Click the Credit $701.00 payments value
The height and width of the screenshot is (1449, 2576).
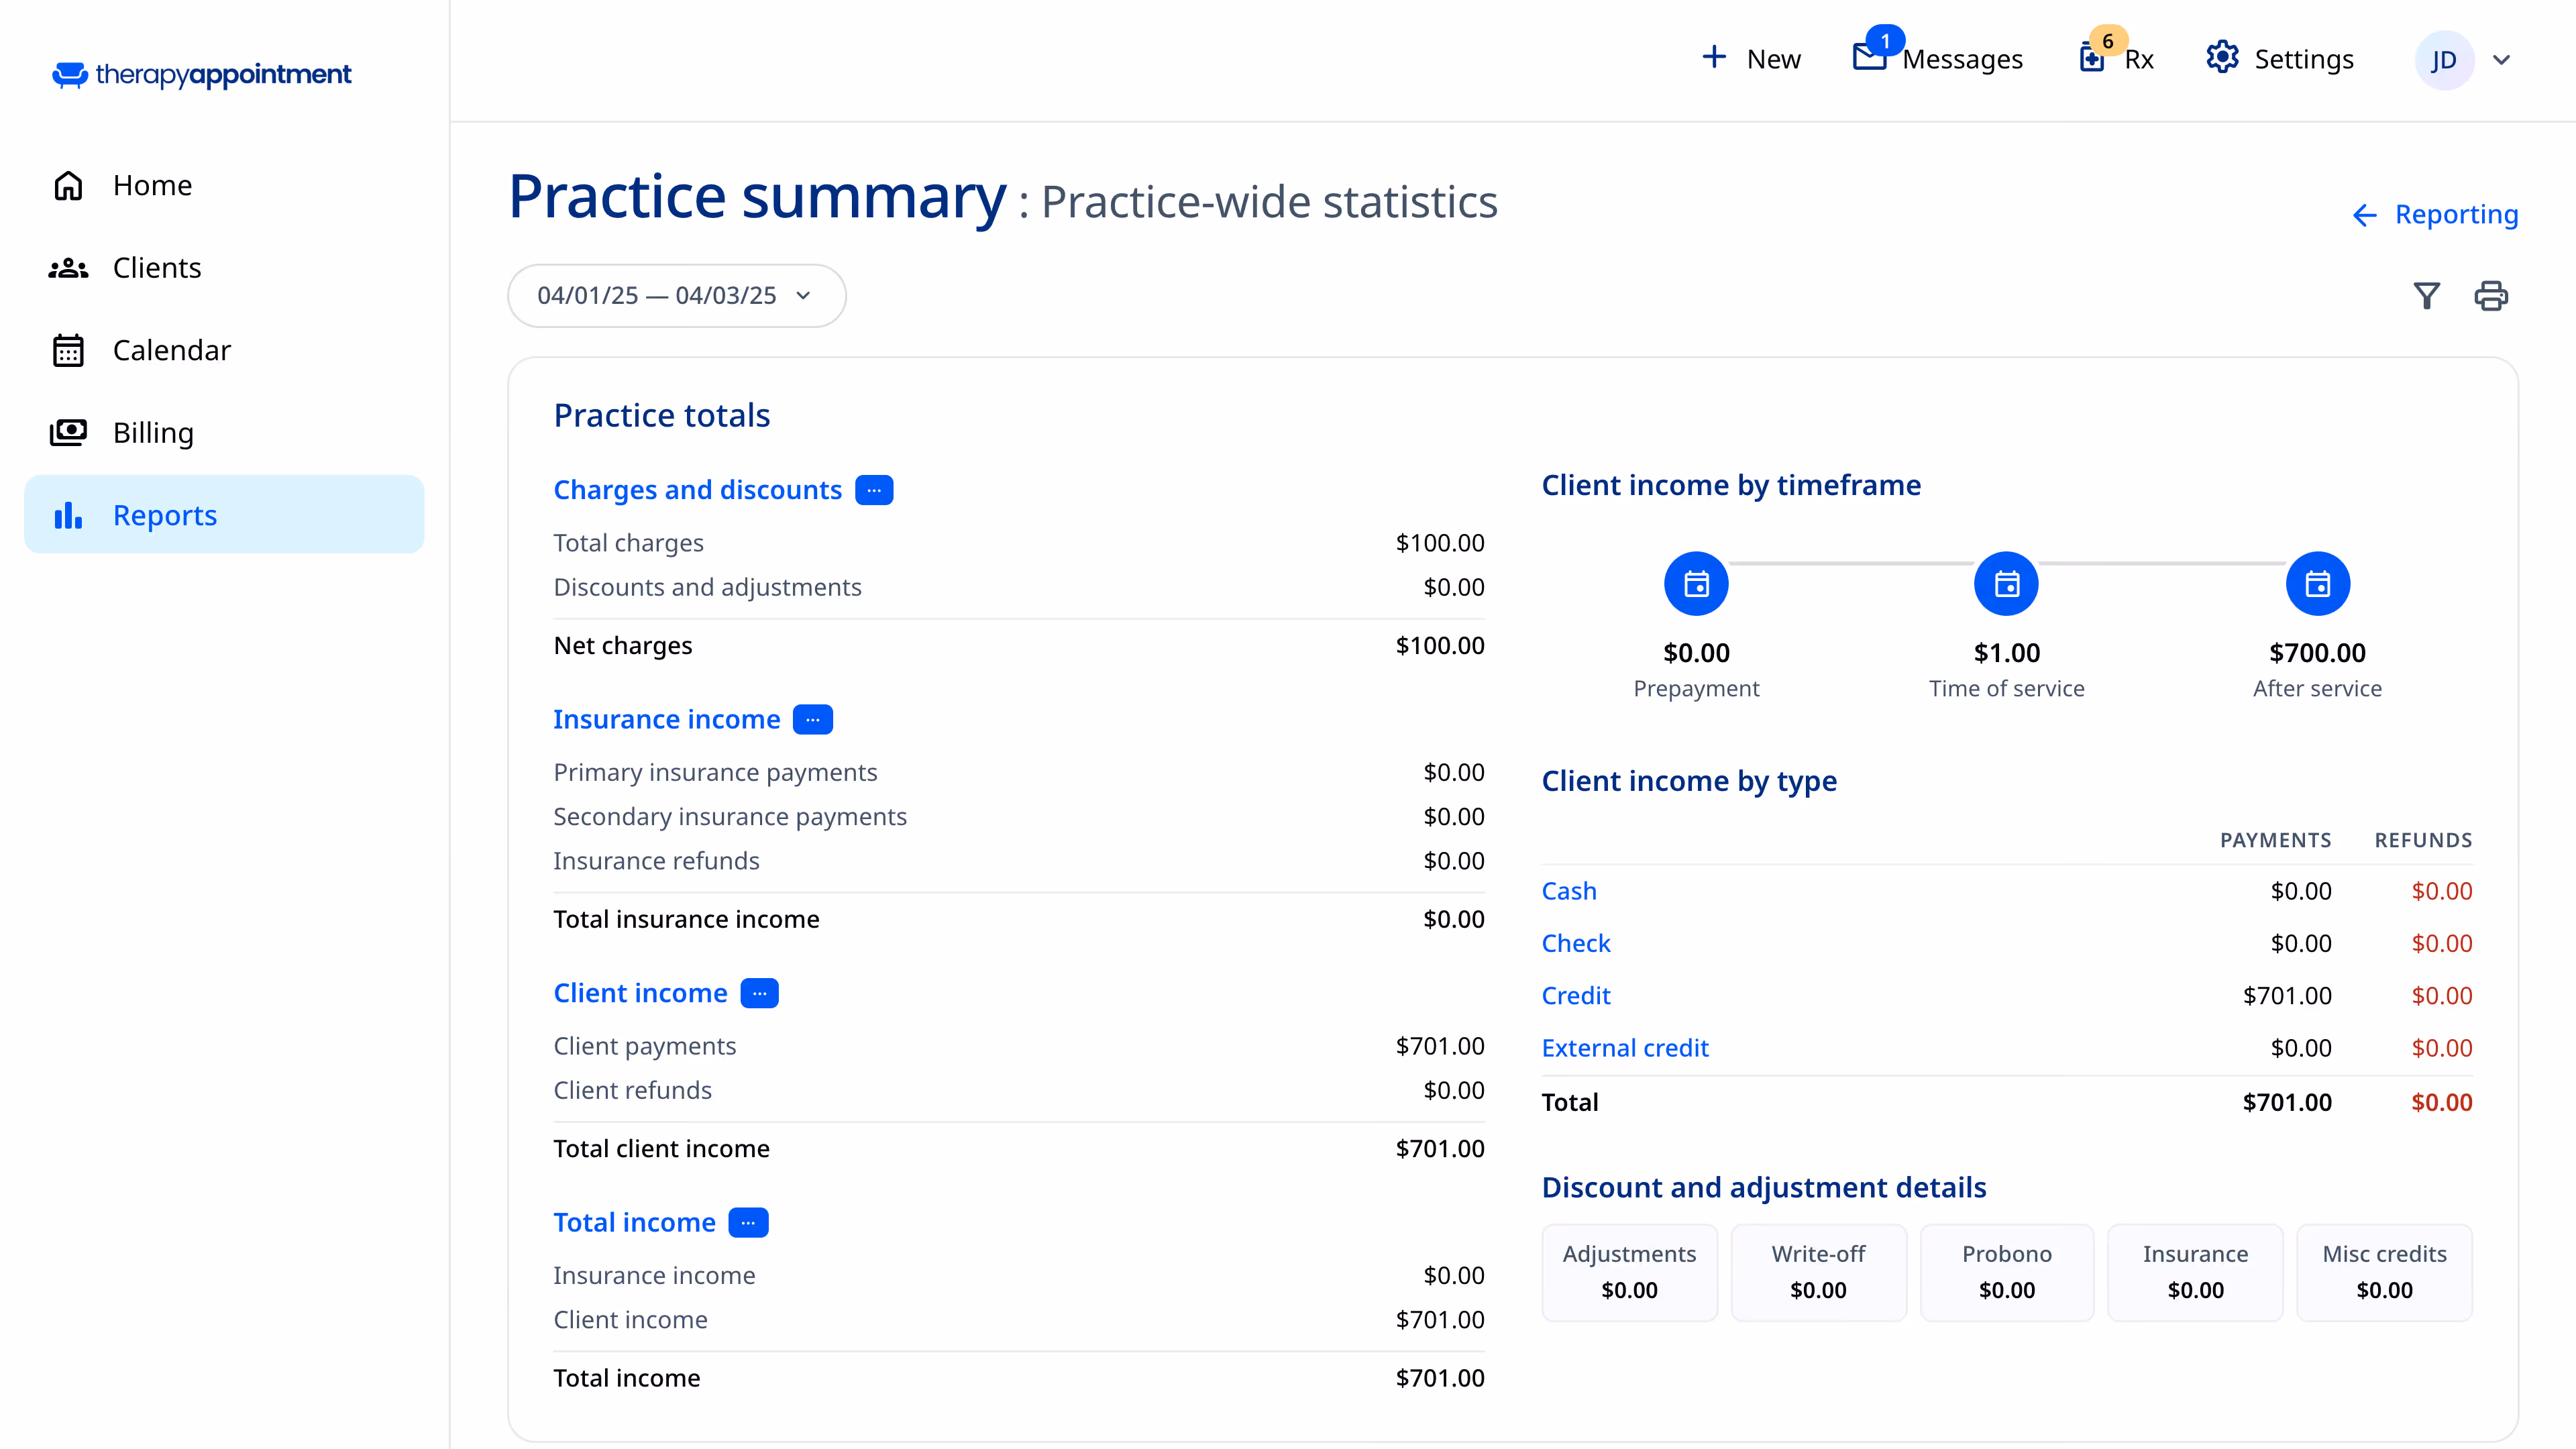pyautogui.click(x=2287, y=996)
